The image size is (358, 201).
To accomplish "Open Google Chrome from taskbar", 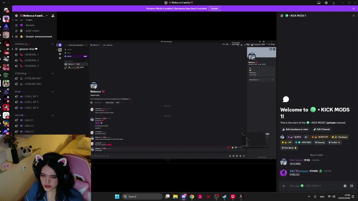I will click(x=192, y=197).
